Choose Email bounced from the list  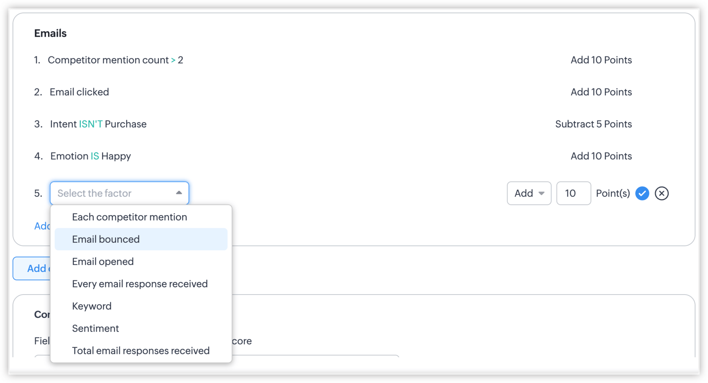pos(106,239)
